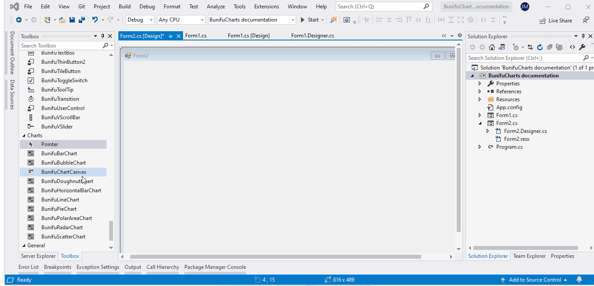Screen dimensions: 594x286
Task: Open the document tabs overflow dropdown
Action: click(x=451, y=36)
